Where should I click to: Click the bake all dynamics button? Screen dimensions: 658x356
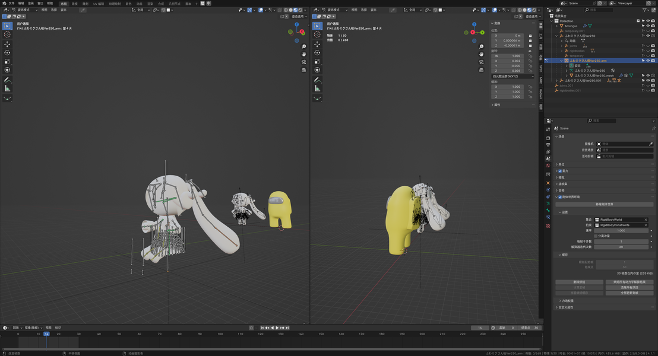pyautogui.click(x=629, y=282)
